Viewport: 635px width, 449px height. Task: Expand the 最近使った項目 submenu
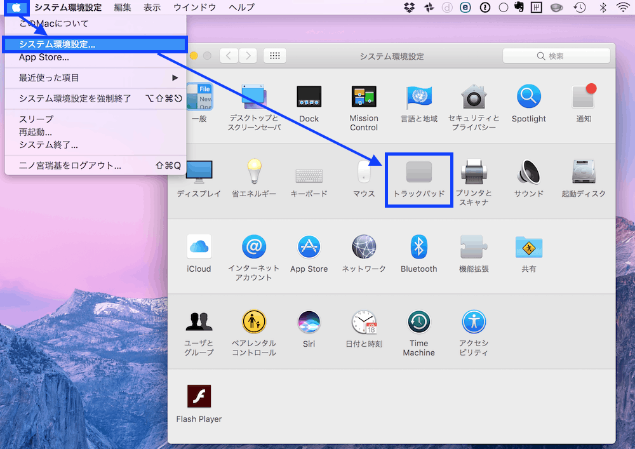[x=96, y=77]
